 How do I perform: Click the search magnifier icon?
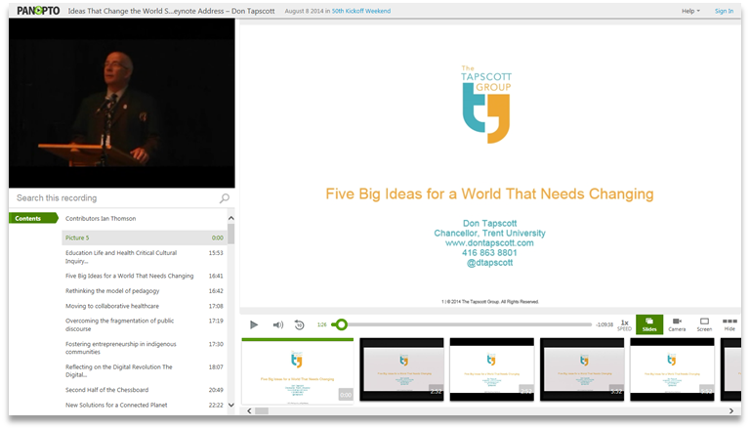tap(225, 198)
